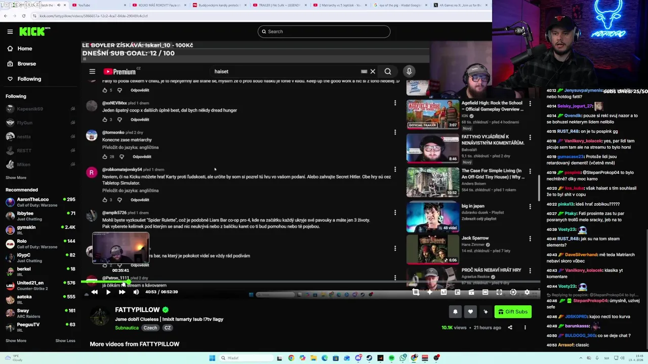Open YouTube guide menu inside video
648x364 pixels.
pyautogui.click(x=92, y=72)
